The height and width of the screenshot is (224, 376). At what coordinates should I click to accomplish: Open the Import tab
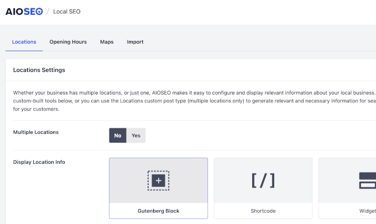coord(135,42)
